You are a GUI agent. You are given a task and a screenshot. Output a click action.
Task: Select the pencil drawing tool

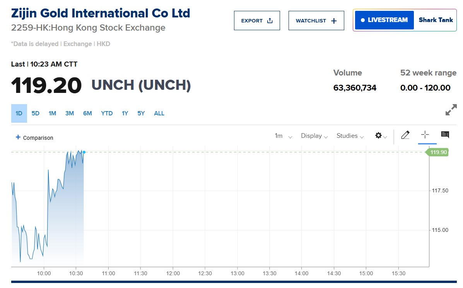coord(405,135)
